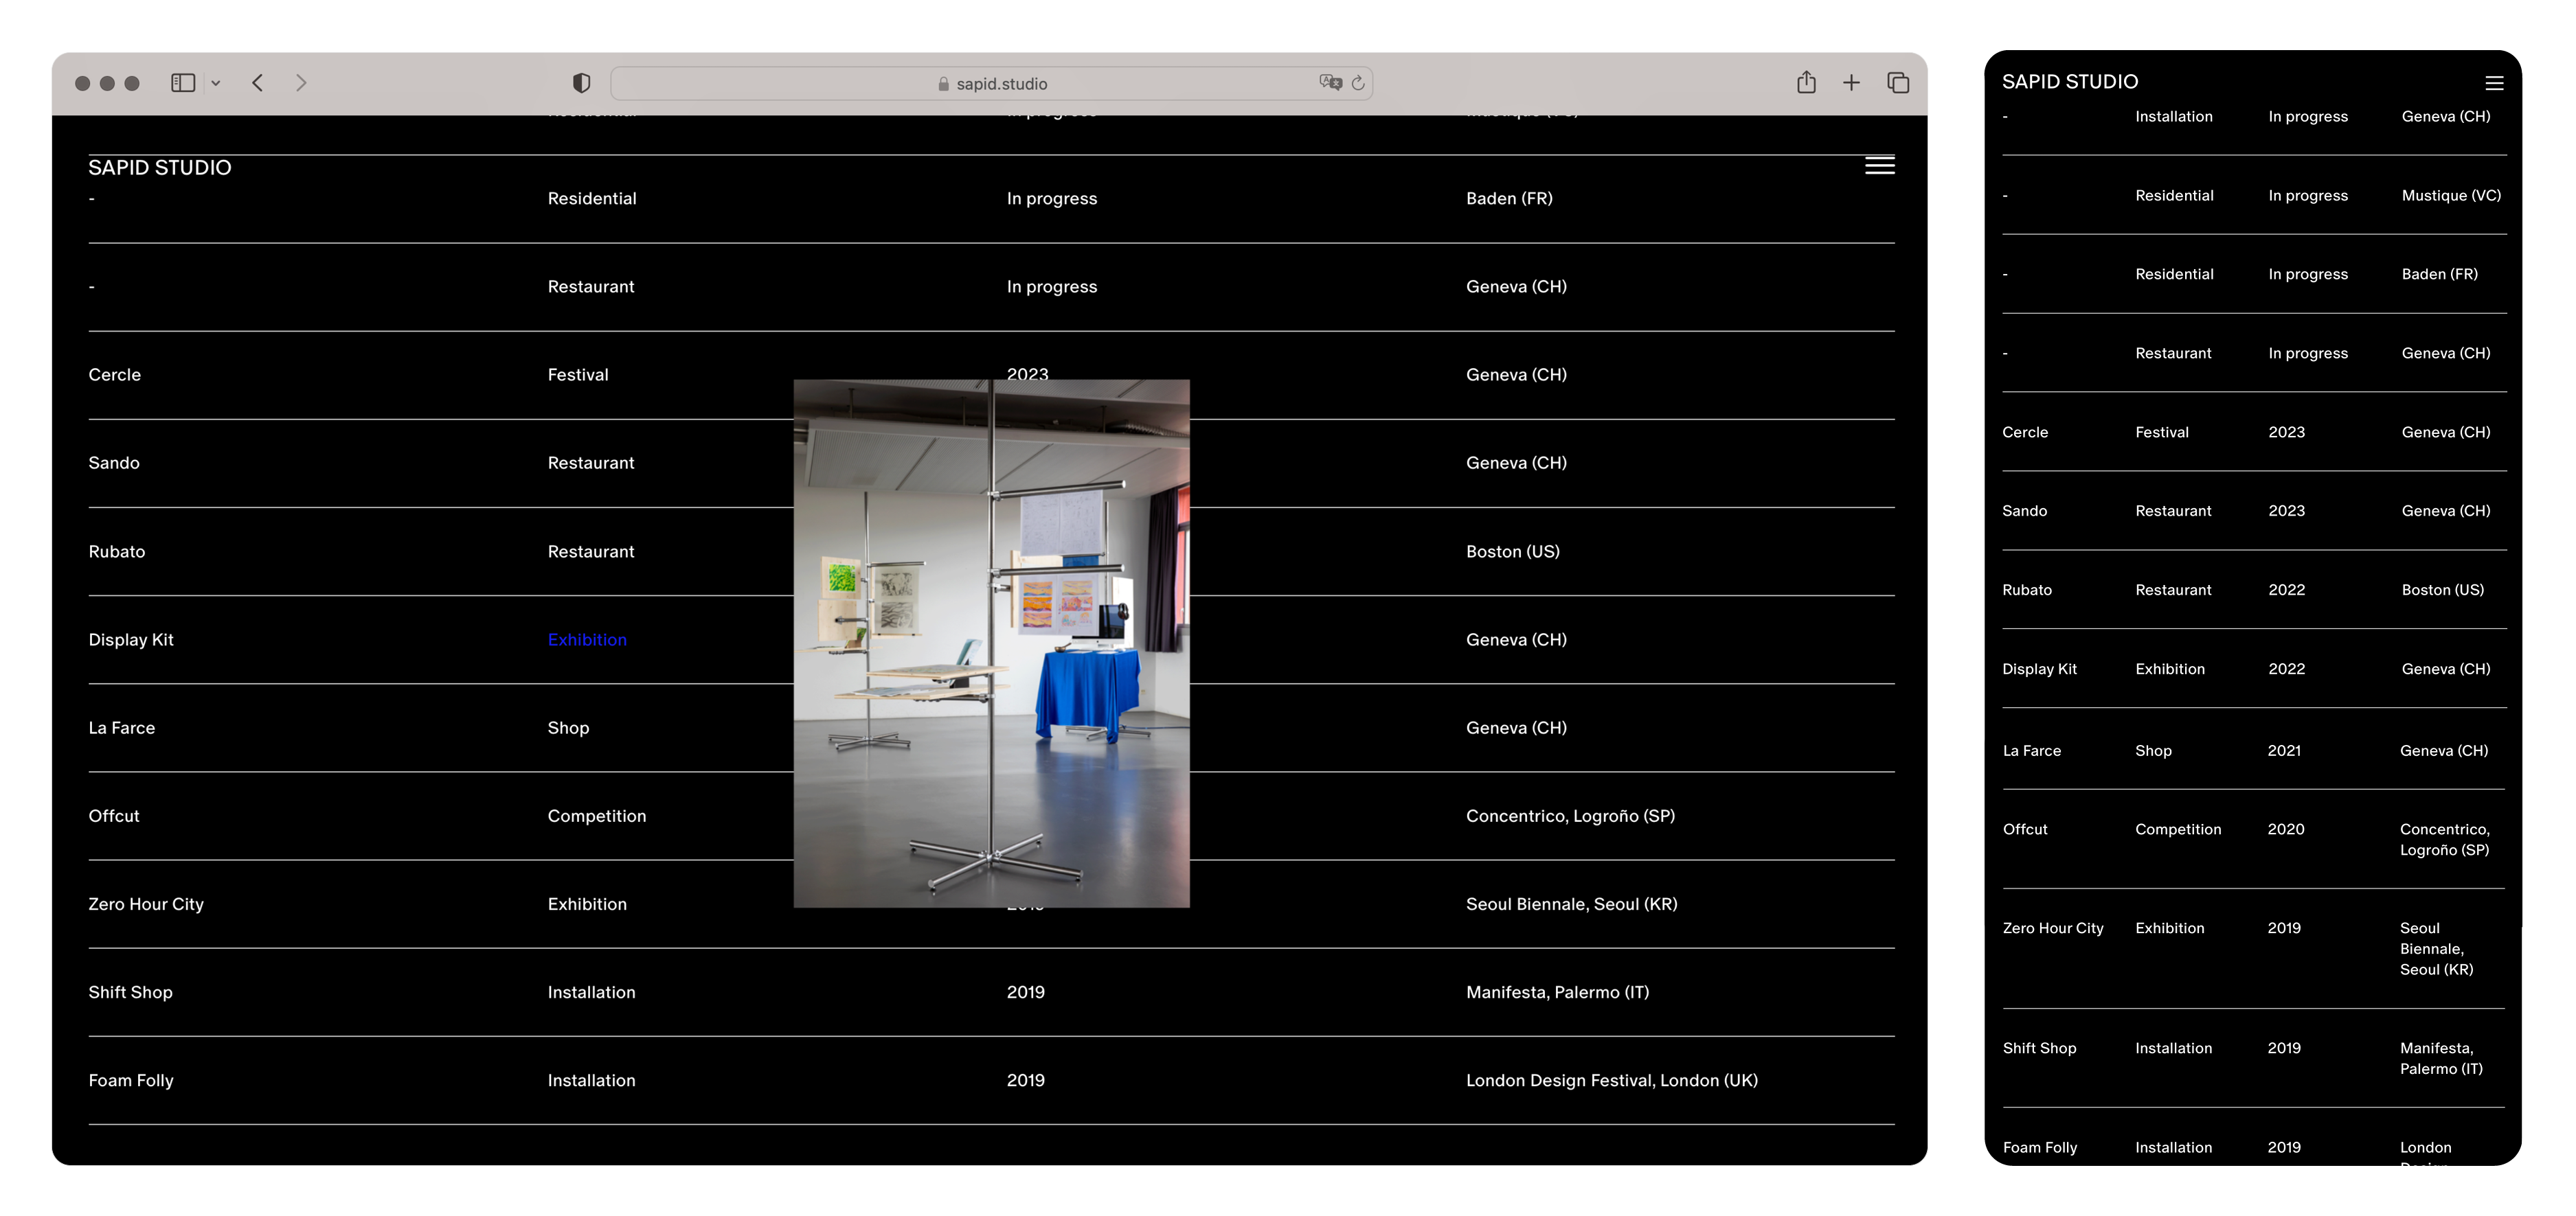The image size is (2576, 1216).
Task: Click the blue Exhibition link
Action: 587,639
